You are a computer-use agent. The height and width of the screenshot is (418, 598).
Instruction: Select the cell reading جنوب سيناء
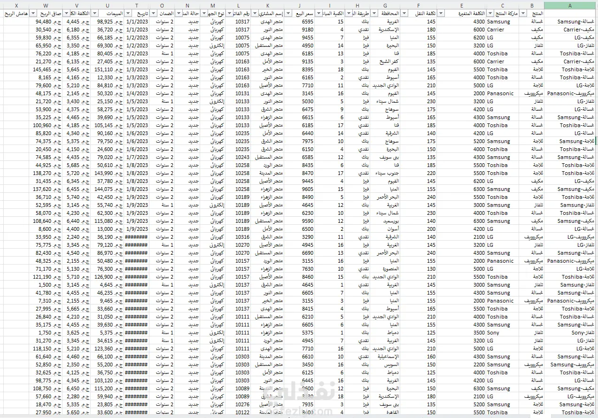pos(386,173)
